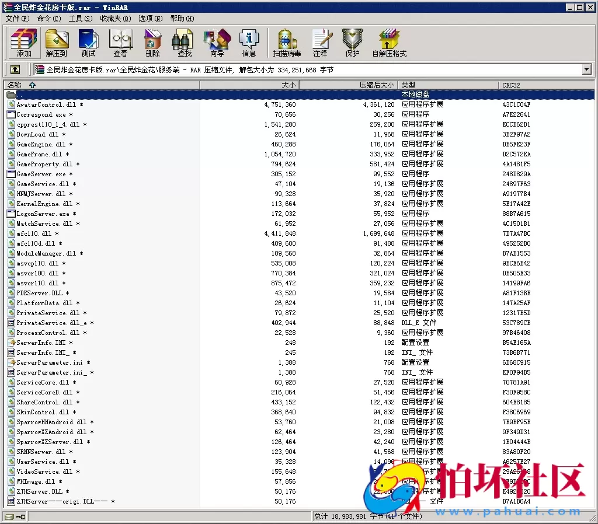Click the 添加 (Add) archive icon
598x524 pixels.
pos(23,42)
